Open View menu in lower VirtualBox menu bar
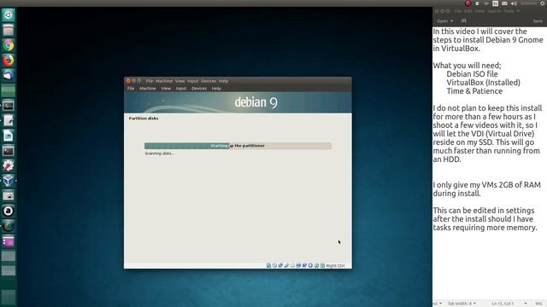 (166, 89)
